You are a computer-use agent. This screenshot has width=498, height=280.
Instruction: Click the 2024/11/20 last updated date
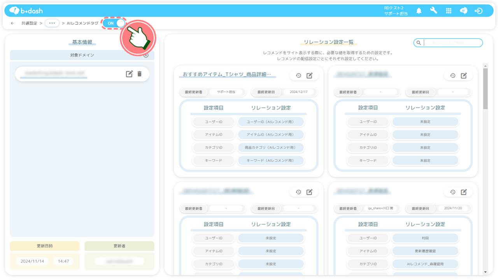(x=453, y=208)
